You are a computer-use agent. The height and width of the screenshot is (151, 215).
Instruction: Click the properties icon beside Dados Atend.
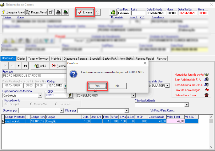click(x=51, y=12)
